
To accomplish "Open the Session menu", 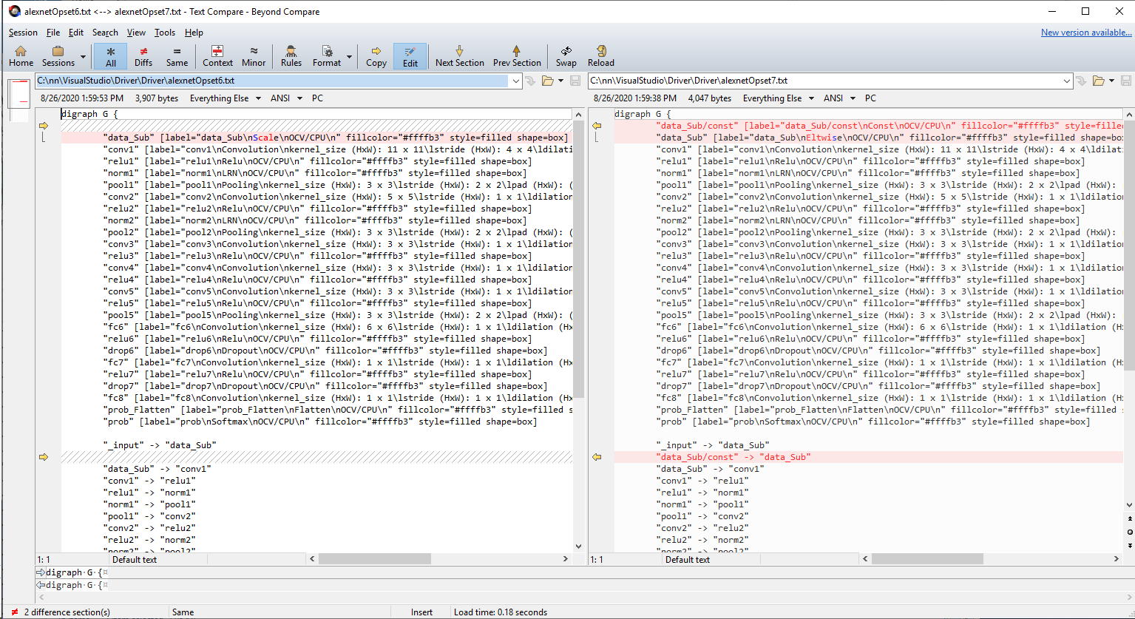I will (x=23, y=32).
